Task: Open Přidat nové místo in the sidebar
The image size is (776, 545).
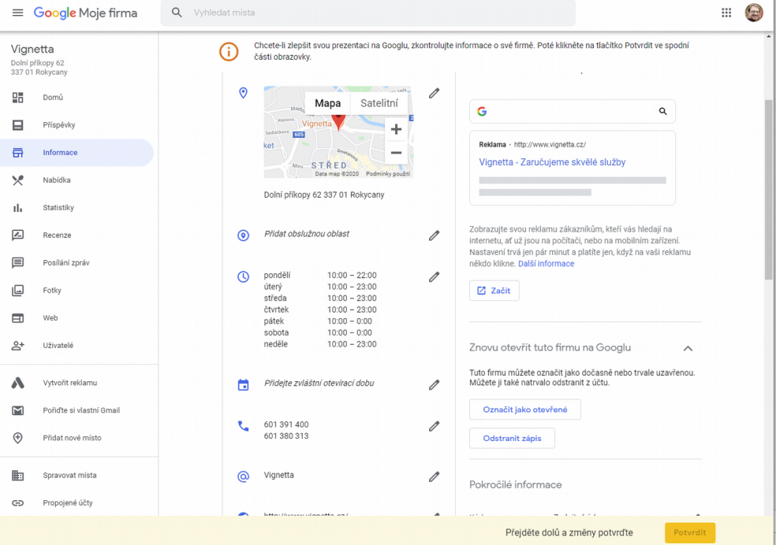Action: [76, 438]
